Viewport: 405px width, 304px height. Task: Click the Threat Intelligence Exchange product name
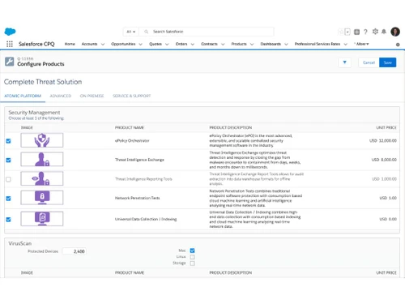pyautogui.click(x=139, y=160)
